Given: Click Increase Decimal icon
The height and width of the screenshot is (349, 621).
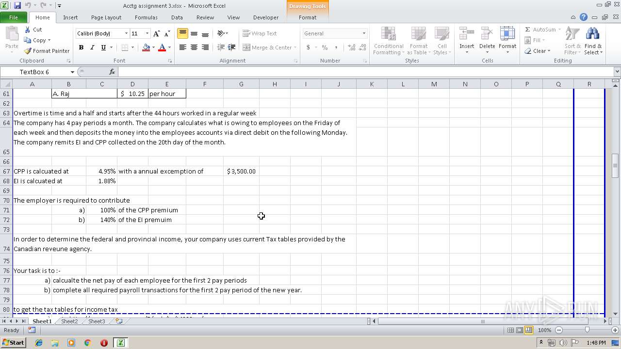Looking at the screenshot, I should [x=351, y=48].
